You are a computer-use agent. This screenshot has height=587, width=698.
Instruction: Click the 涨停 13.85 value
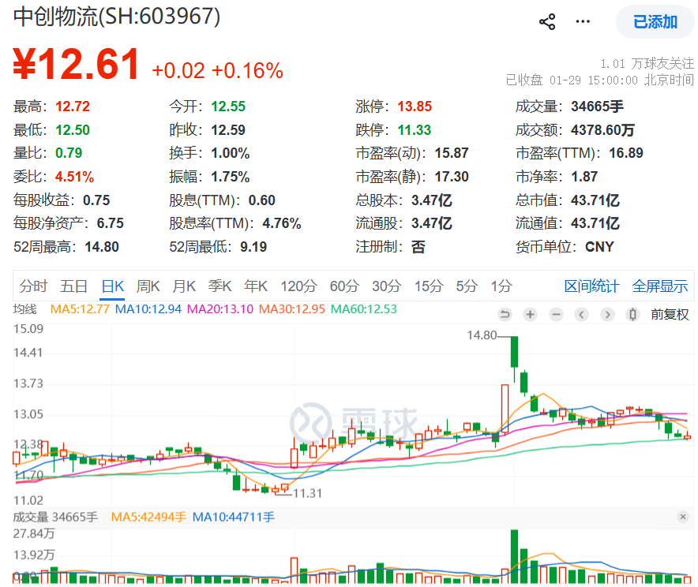415,107
